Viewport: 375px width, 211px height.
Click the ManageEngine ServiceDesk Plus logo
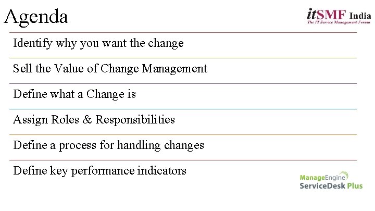pyautogui.click(x=331, y=181)
